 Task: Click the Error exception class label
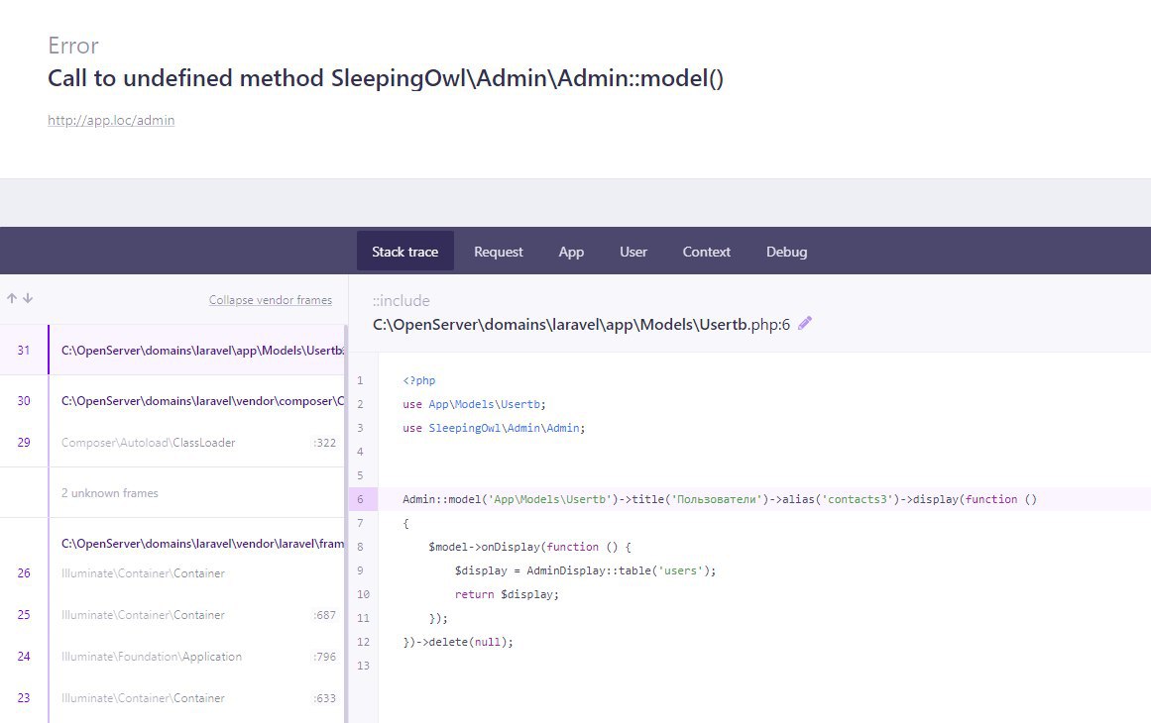[72, 46]
